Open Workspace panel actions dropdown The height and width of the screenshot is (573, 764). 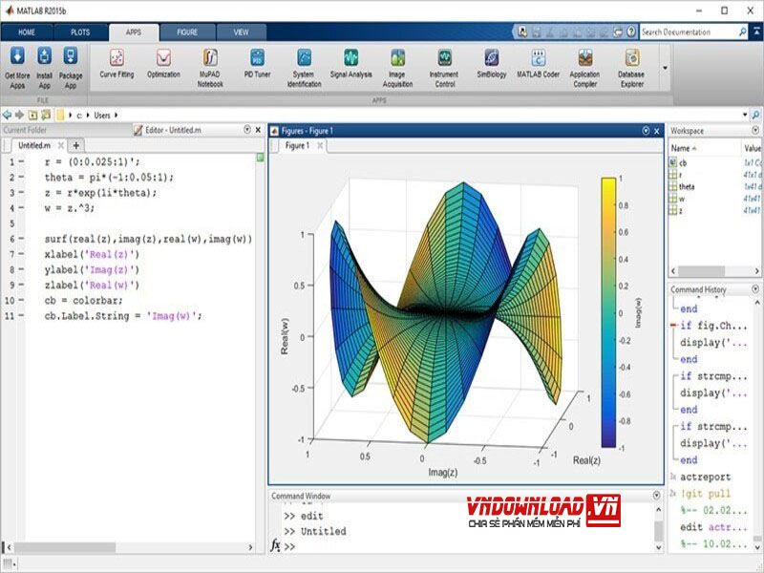pyautogui.click(x=755, y=130)
